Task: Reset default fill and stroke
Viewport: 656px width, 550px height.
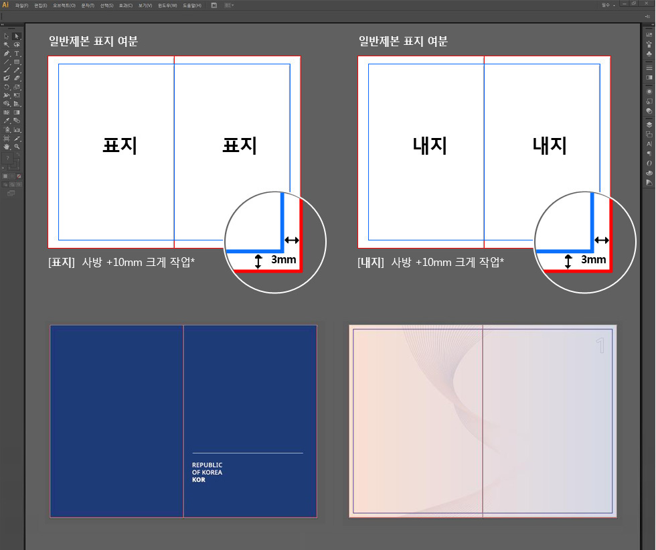Action: pyautogui.click(x=4, y=168)
